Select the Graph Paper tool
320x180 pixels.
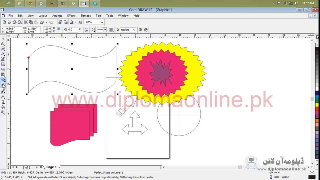pos(3,74)
